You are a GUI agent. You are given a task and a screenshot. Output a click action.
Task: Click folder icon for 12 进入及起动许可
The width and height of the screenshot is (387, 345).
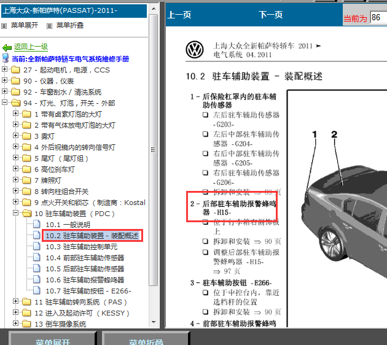[26, 313]
